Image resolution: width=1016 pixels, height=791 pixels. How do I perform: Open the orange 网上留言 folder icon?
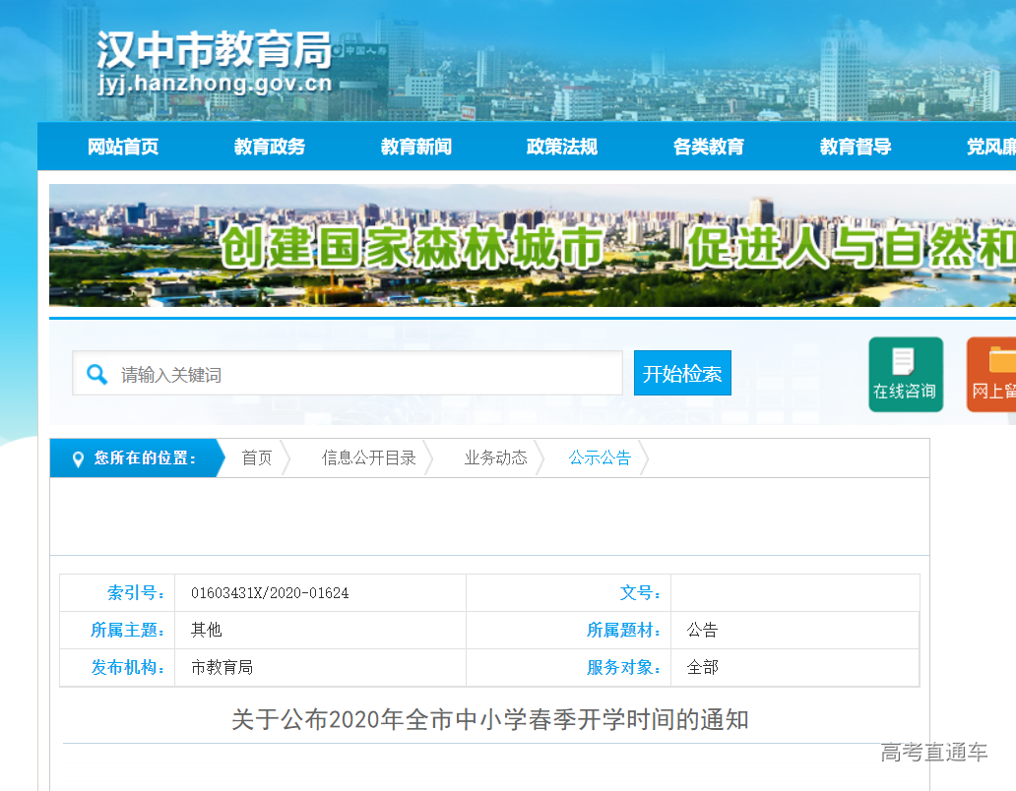click(x=992, y=374)
